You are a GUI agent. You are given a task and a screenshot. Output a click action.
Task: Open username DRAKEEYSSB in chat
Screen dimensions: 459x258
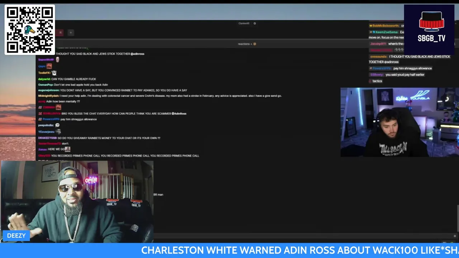47,138
